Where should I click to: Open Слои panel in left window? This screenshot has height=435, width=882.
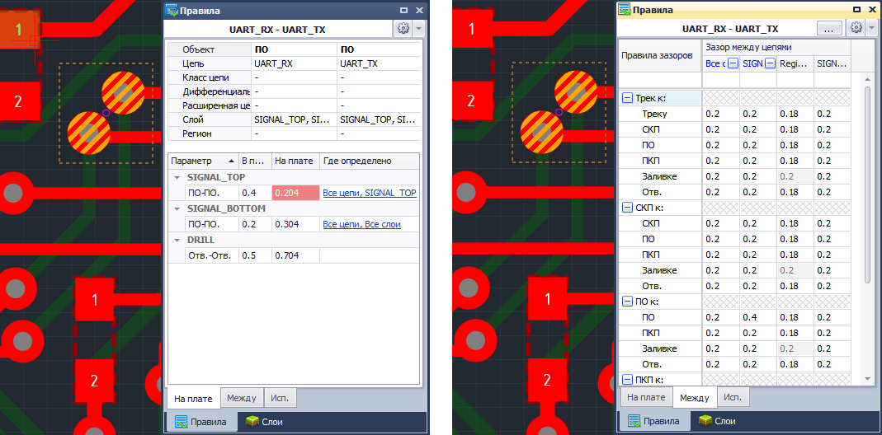click(x=263, y=421)
